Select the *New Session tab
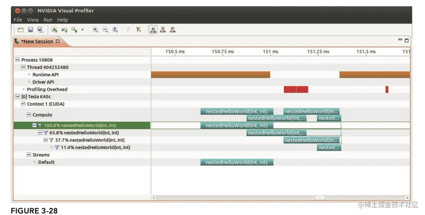The height and width of the screenshot is (215, 425). point(37,41)
